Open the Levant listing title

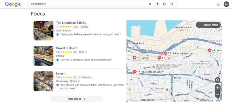click(x=61, y=73)
